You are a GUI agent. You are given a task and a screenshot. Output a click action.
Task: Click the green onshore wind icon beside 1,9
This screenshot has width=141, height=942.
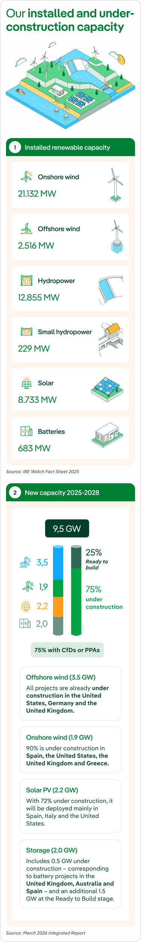pyautogui.click(x=27, y=586)
